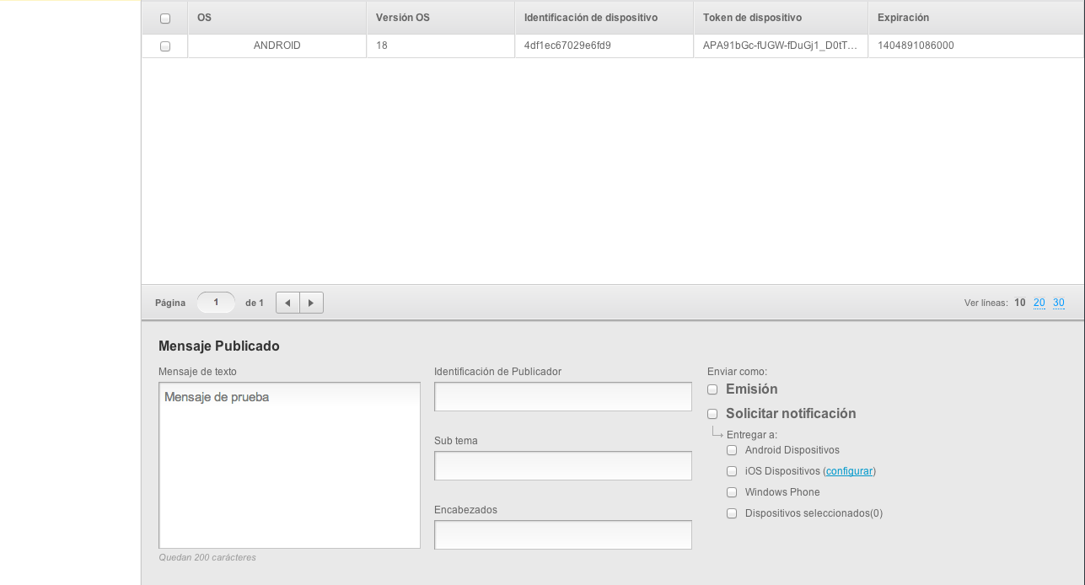Select device ID 4df1ec67029e6fd9
This screenshot has width=1085, height=585.
pyautogui.click(x=604, y=46)
